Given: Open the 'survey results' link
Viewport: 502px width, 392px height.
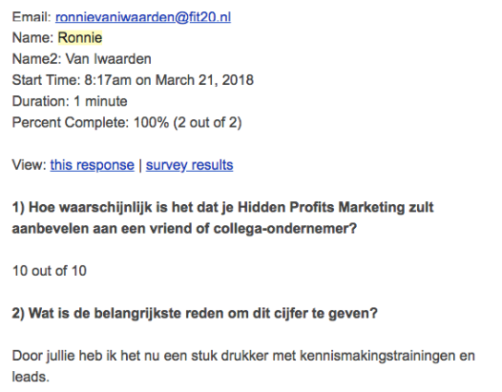Looking at the screenshot, I should pyautogui.click(x=190, y=165).
